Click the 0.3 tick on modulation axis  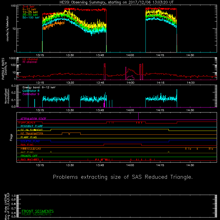[x=13, y=86]
